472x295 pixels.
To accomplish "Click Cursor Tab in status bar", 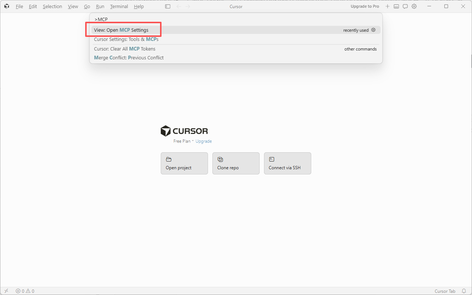I will (x=445, y=291).
